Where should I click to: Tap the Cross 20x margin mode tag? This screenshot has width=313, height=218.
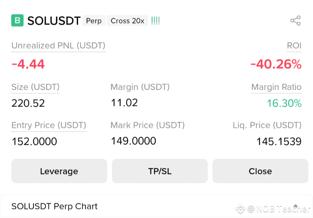click(x=128, y=21)
